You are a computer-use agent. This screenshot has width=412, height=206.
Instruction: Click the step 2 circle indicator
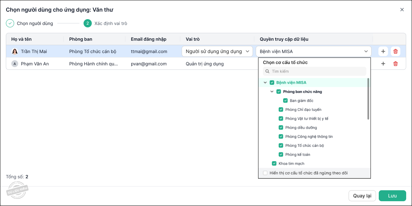click(x=87, y=23)
